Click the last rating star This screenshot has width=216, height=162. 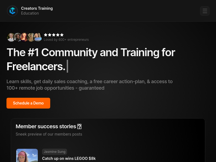(62, 35)
